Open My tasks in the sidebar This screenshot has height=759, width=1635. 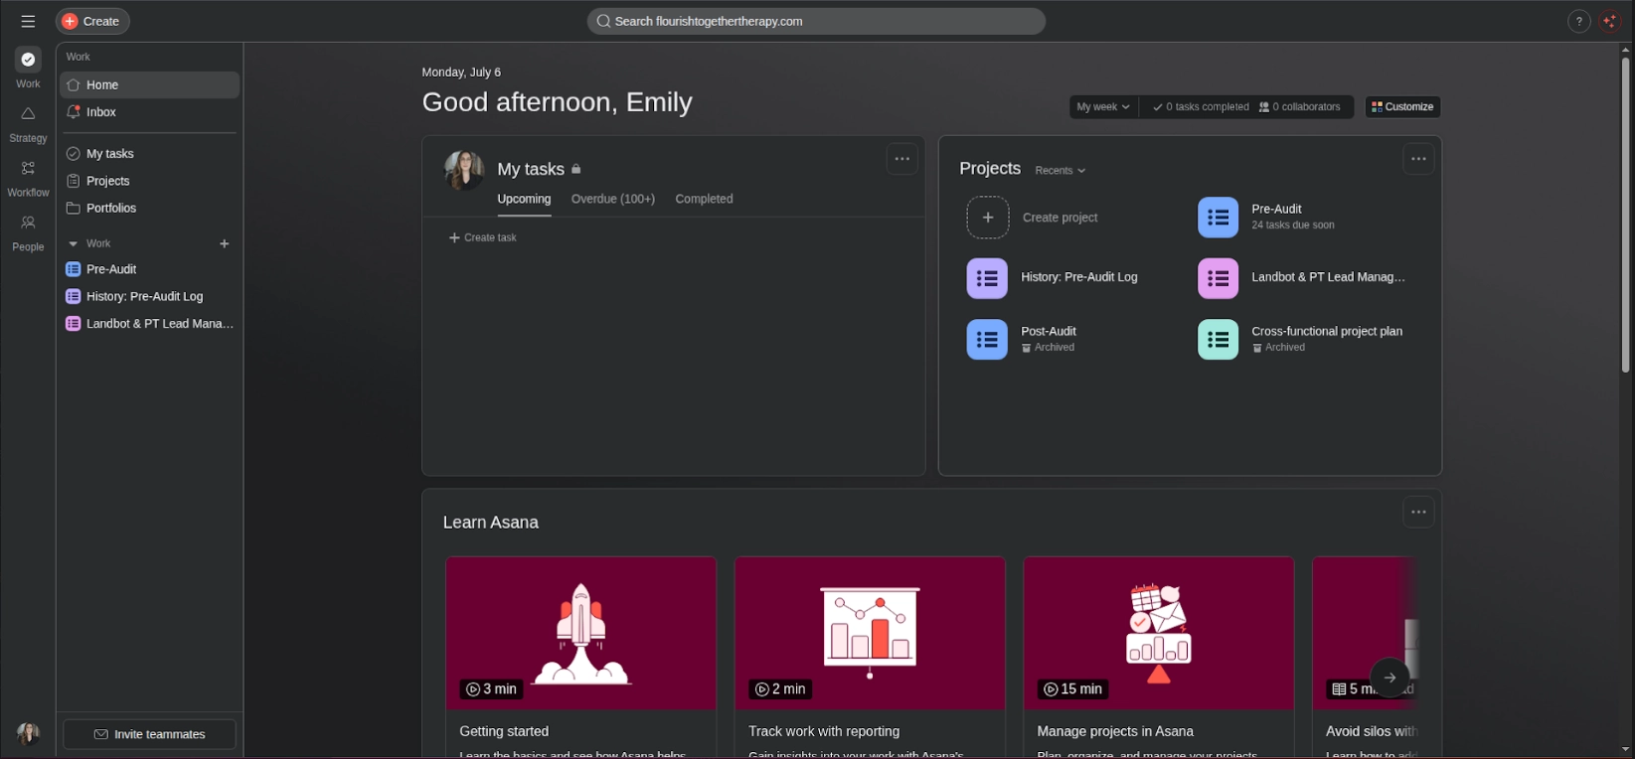pos(149,154)
